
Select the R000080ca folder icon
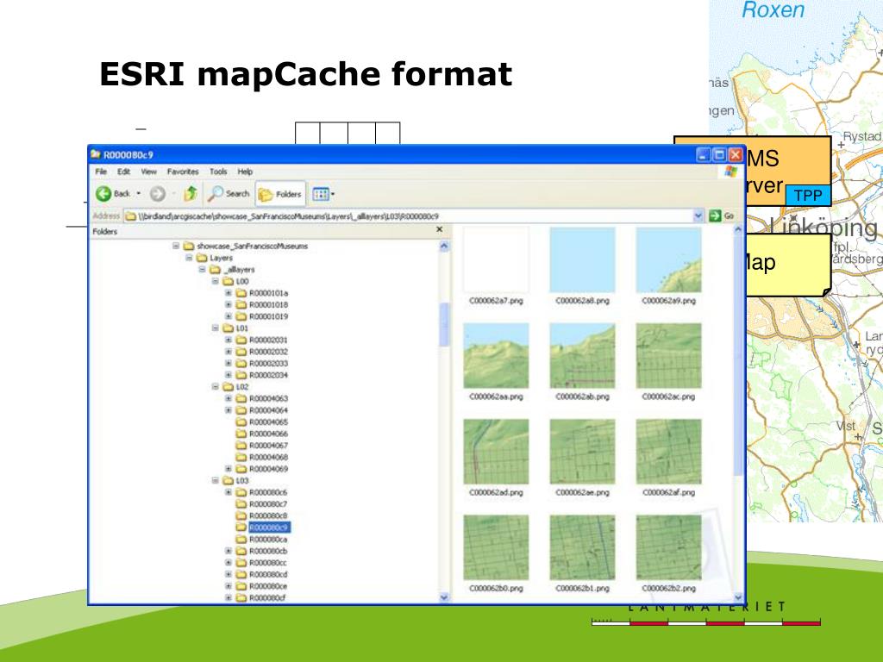(x=241, y=540)
